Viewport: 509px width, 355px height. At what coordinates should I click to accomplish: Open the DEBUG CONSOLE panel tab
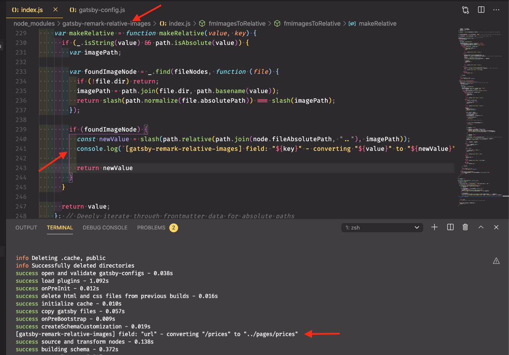[105, 227]
